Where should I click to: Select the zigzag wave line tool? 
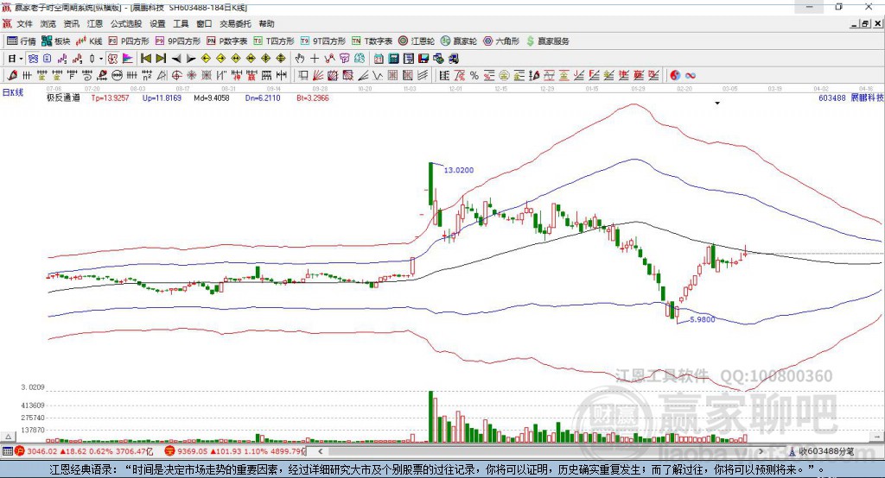point(378,75)
